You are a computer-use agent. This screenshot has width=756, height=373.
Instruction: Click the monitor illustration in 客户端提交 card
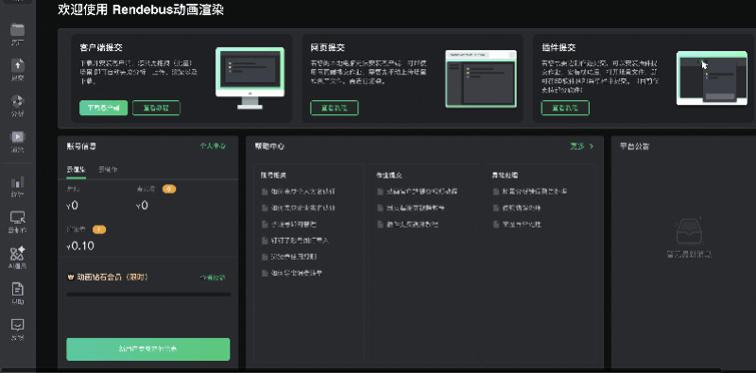point(249,77)
